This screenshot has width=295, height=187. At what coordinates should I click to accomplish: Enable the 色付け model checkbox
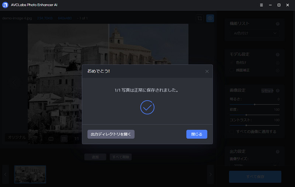232,63
